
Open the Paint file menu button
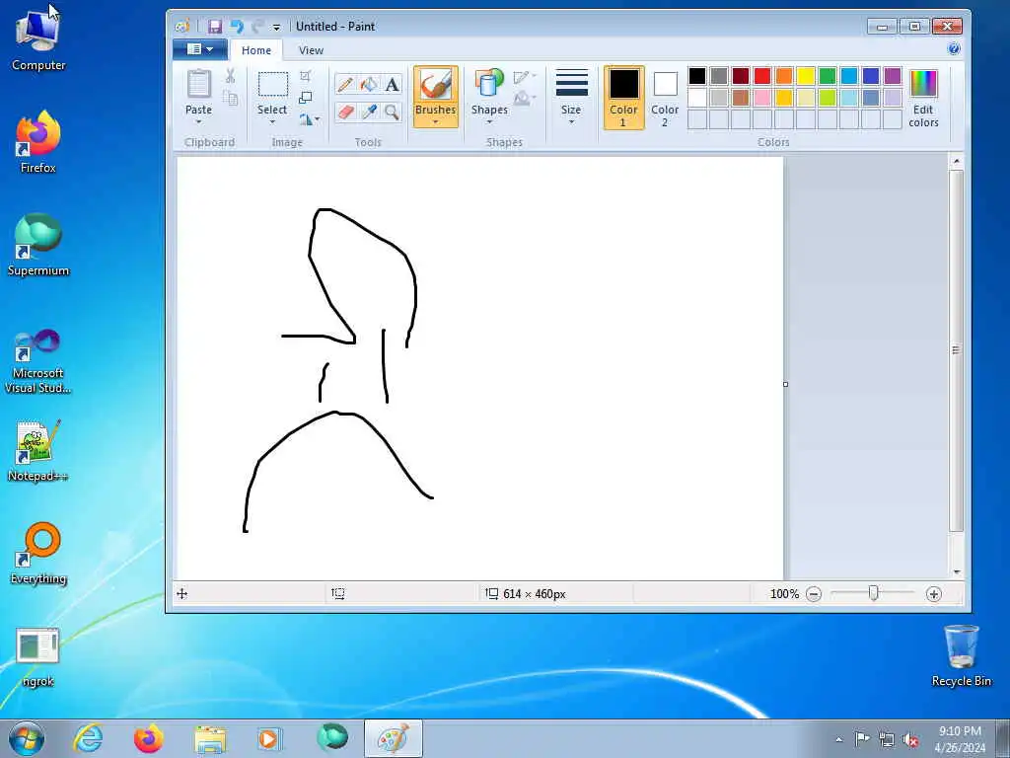pos(200,49)
